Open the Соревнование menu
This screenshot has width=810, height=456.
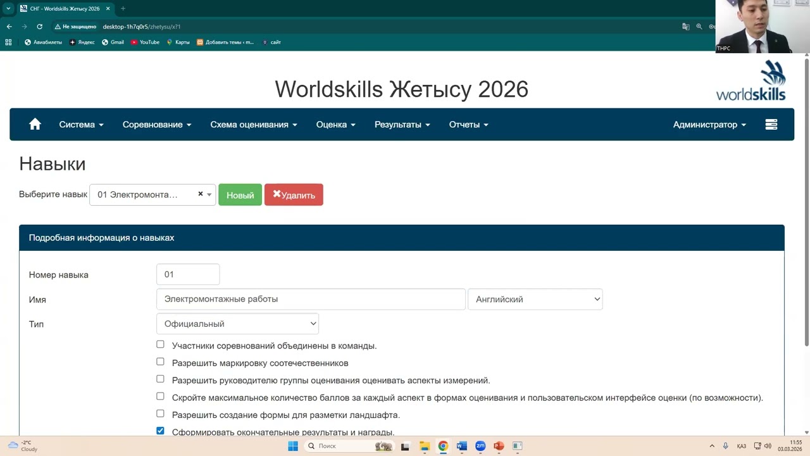[157, 125]
